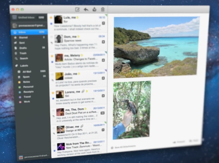Expand the 14-message badge on Doot Doot Plot
The width and height of the screenshot is (219, 163).
[x=102, y=113]
